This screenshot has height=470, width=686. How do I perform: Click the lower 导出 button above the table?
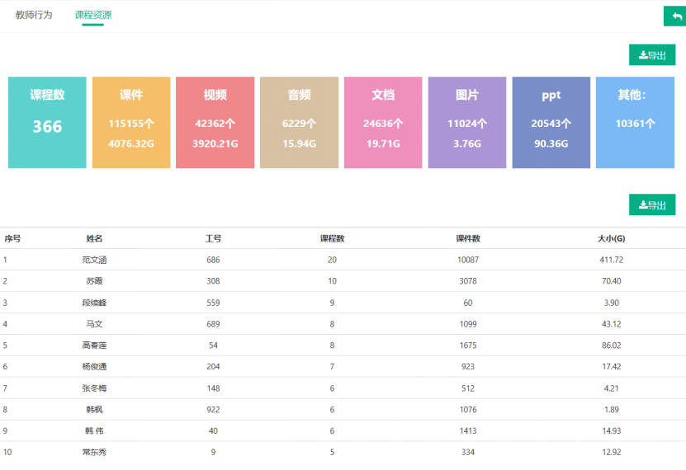[652, 205]
